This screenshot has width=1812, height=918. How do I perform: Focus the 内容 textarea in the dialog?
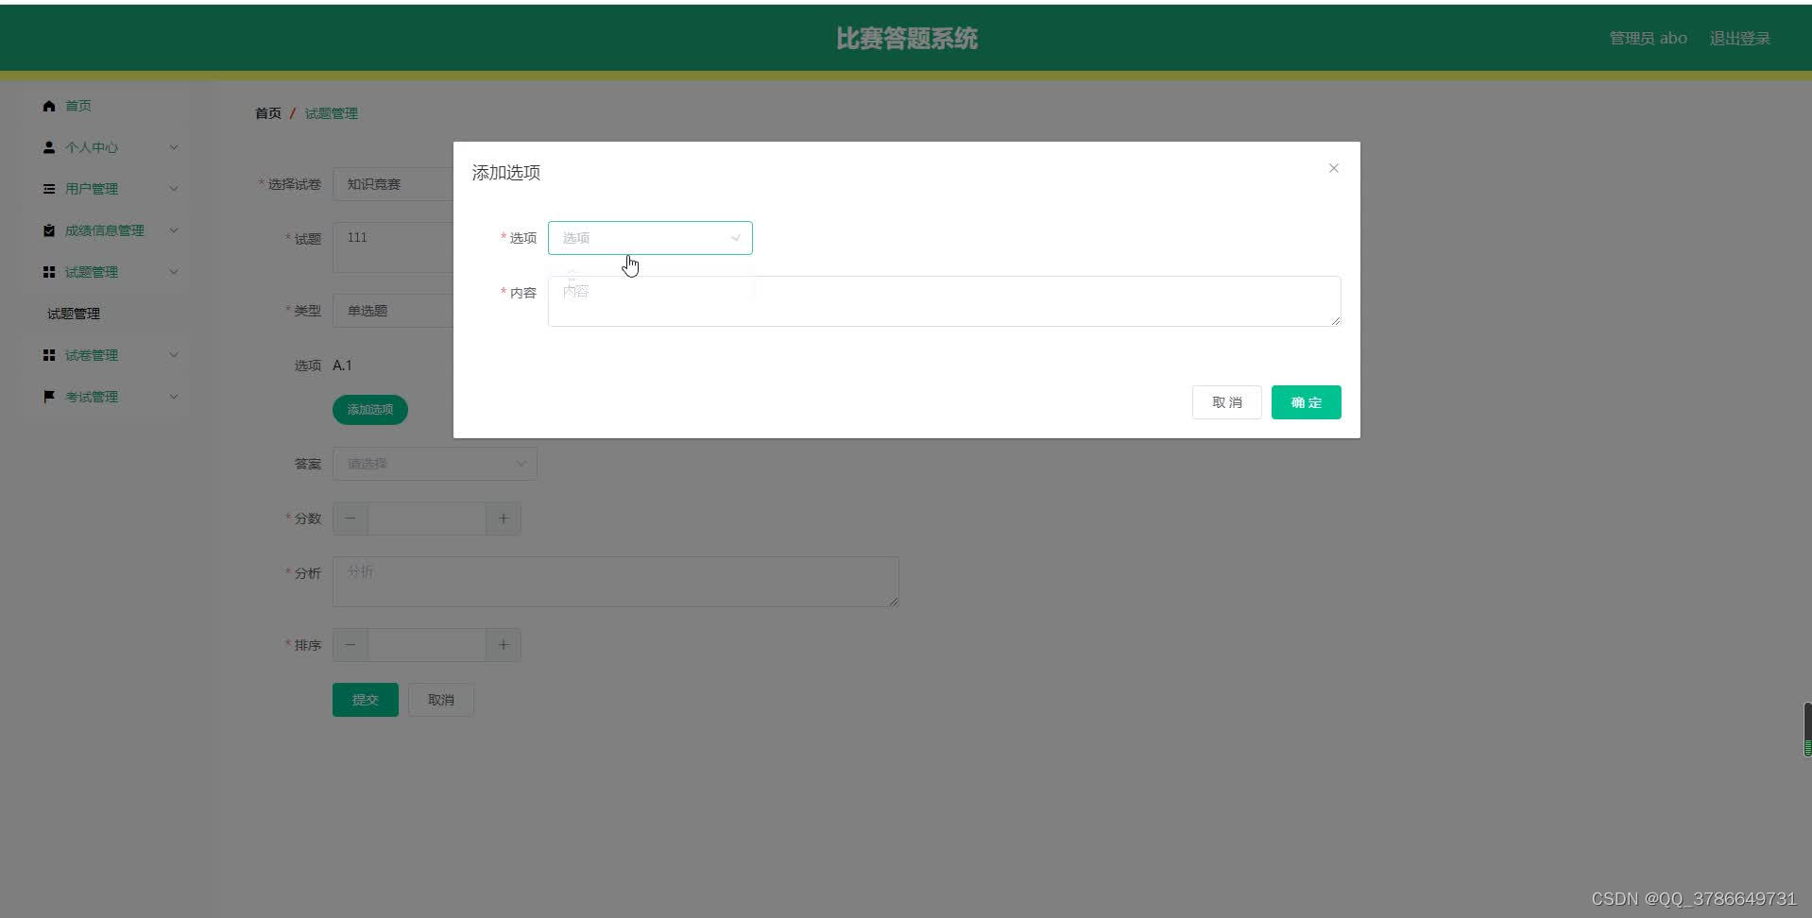(x=944, y=301)
